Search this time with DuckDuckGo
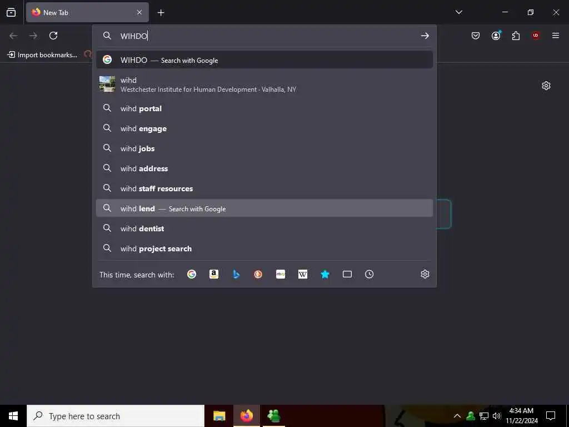The height and width of the screenshot is (427, 569). (x=258, y=274)
